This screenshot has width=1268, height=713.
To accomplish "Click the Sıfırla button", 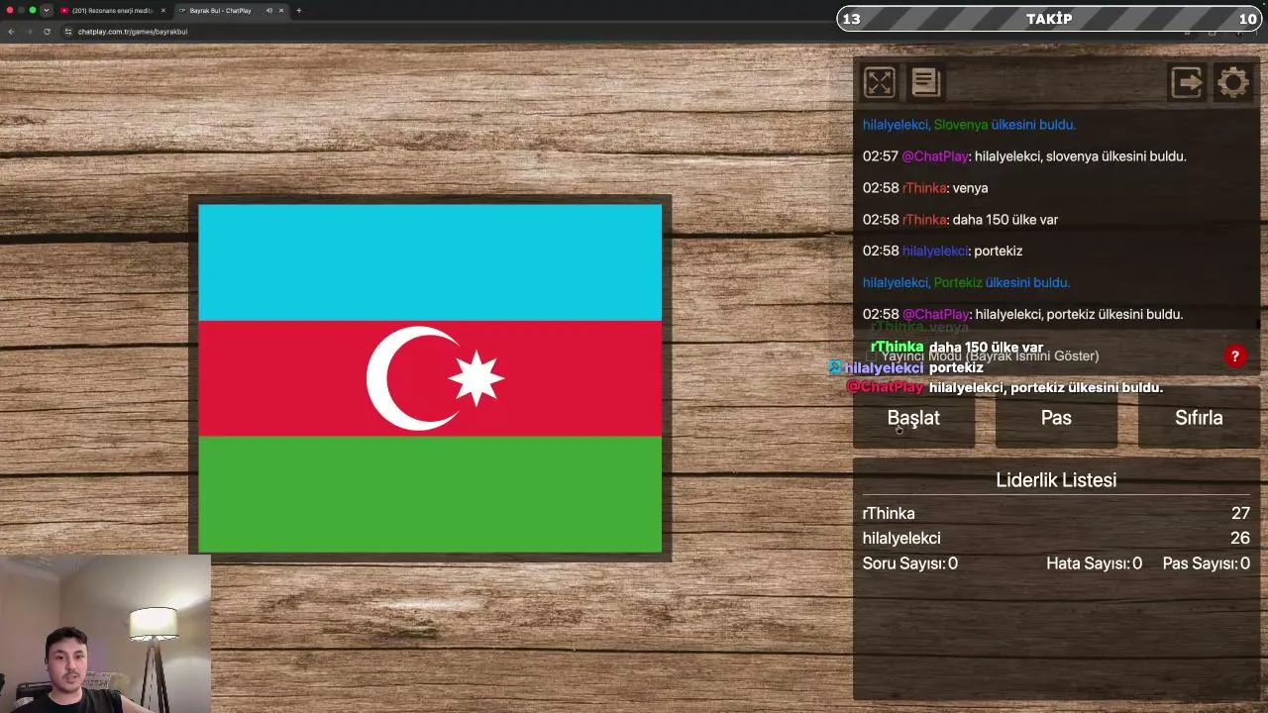I will 1199,418.
